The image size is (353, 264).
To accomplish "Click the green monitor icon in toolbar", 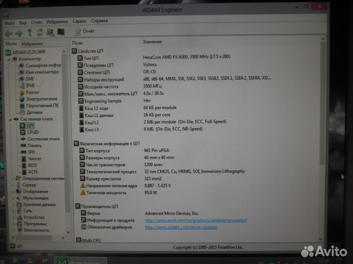I will pyautogui.click(x=61, y=32).
